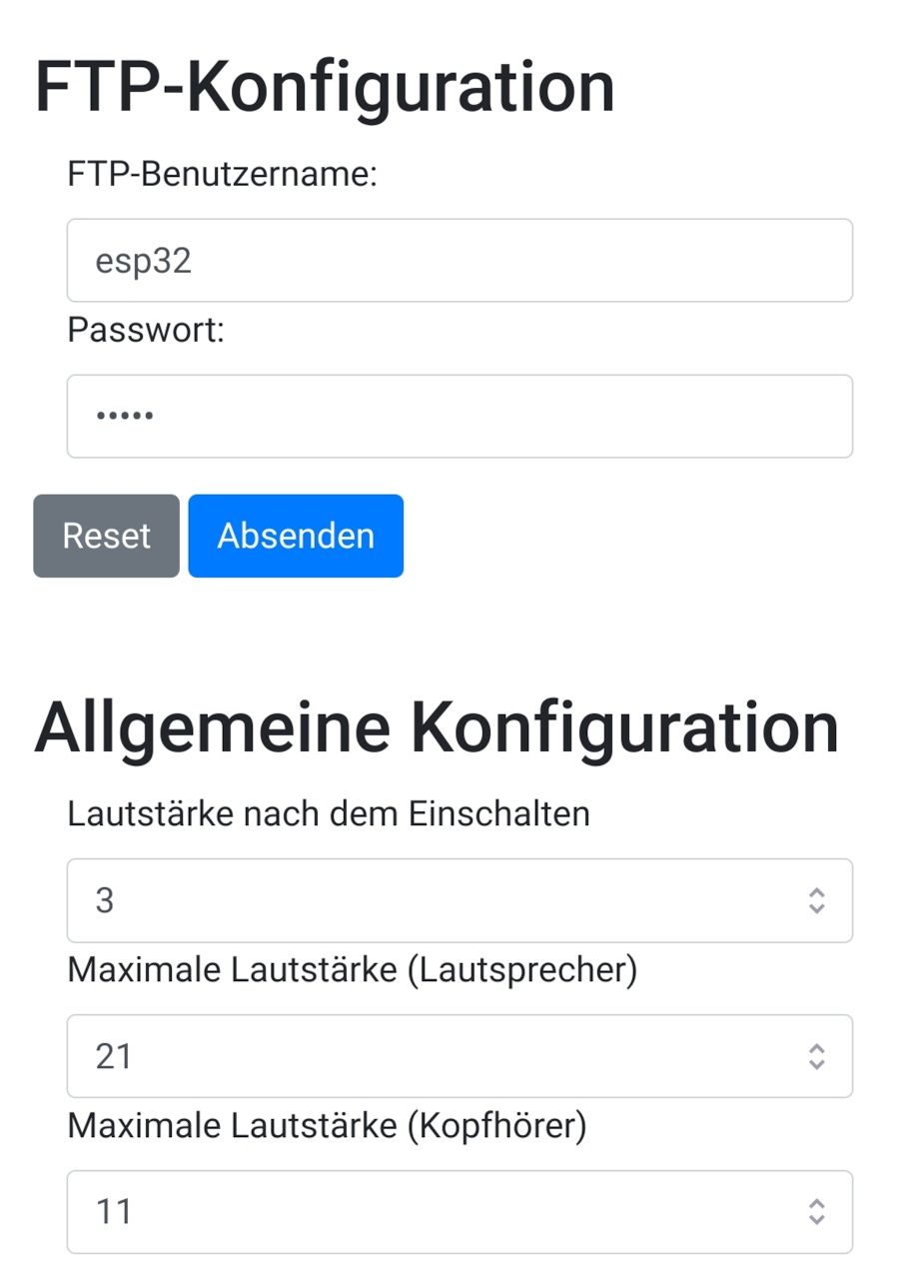Click the up-down arrows of the startup volume select
920x1279 pixels.
(x=816, y=900)
